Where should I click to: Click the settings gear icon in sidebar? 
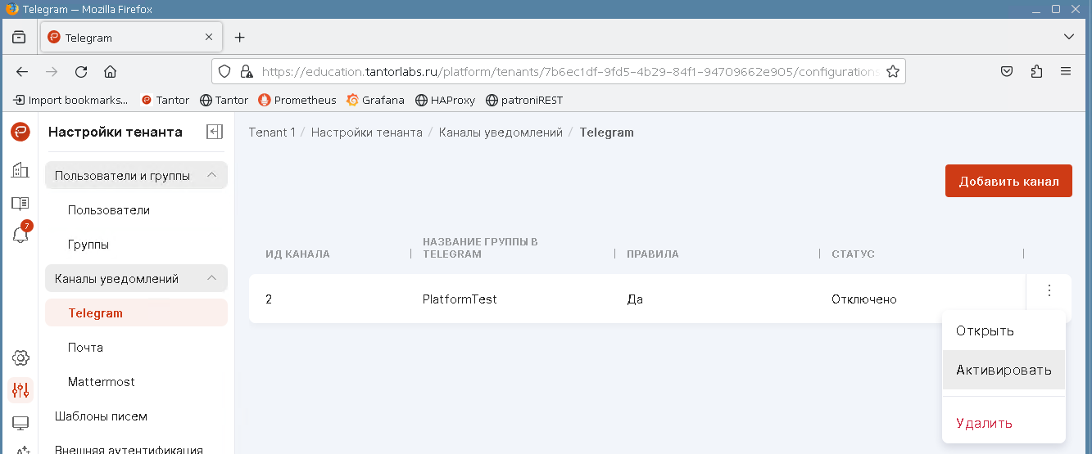[x=20, y=357]
